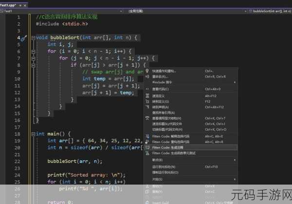
Task: Expand the #include directives submenu arrow
Action: pos(235,82)
